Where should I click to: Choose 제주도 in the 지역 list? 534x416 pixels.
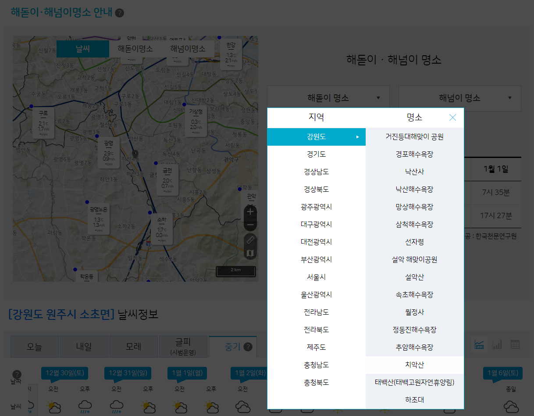[x=316, y=347]
